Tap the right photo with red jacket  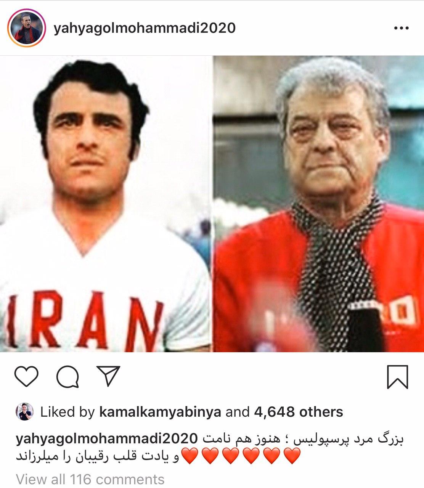point(318,204)
